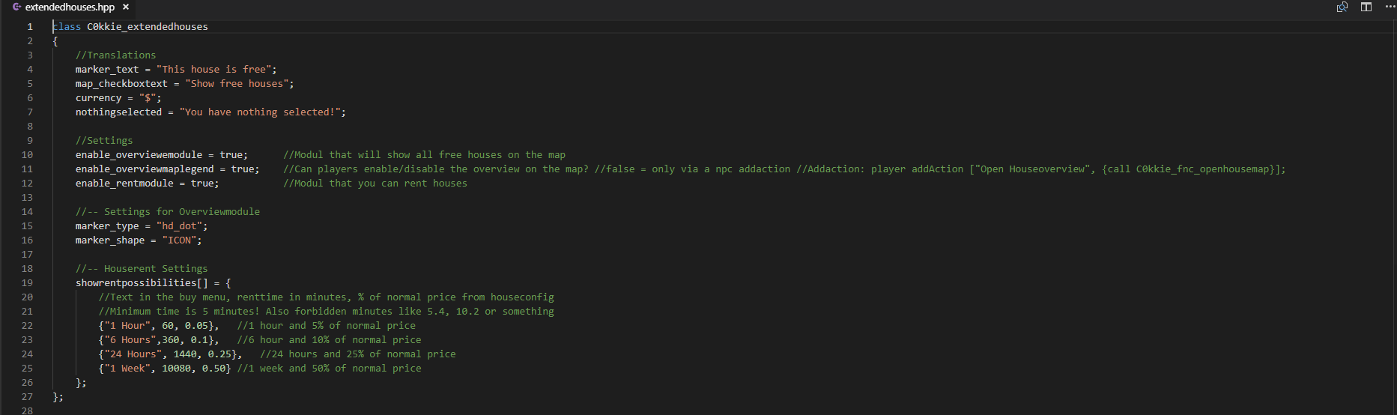Close the extendedhouses.hpp tab
Screen dimensions: 1397x415
(x=126, y=7)
